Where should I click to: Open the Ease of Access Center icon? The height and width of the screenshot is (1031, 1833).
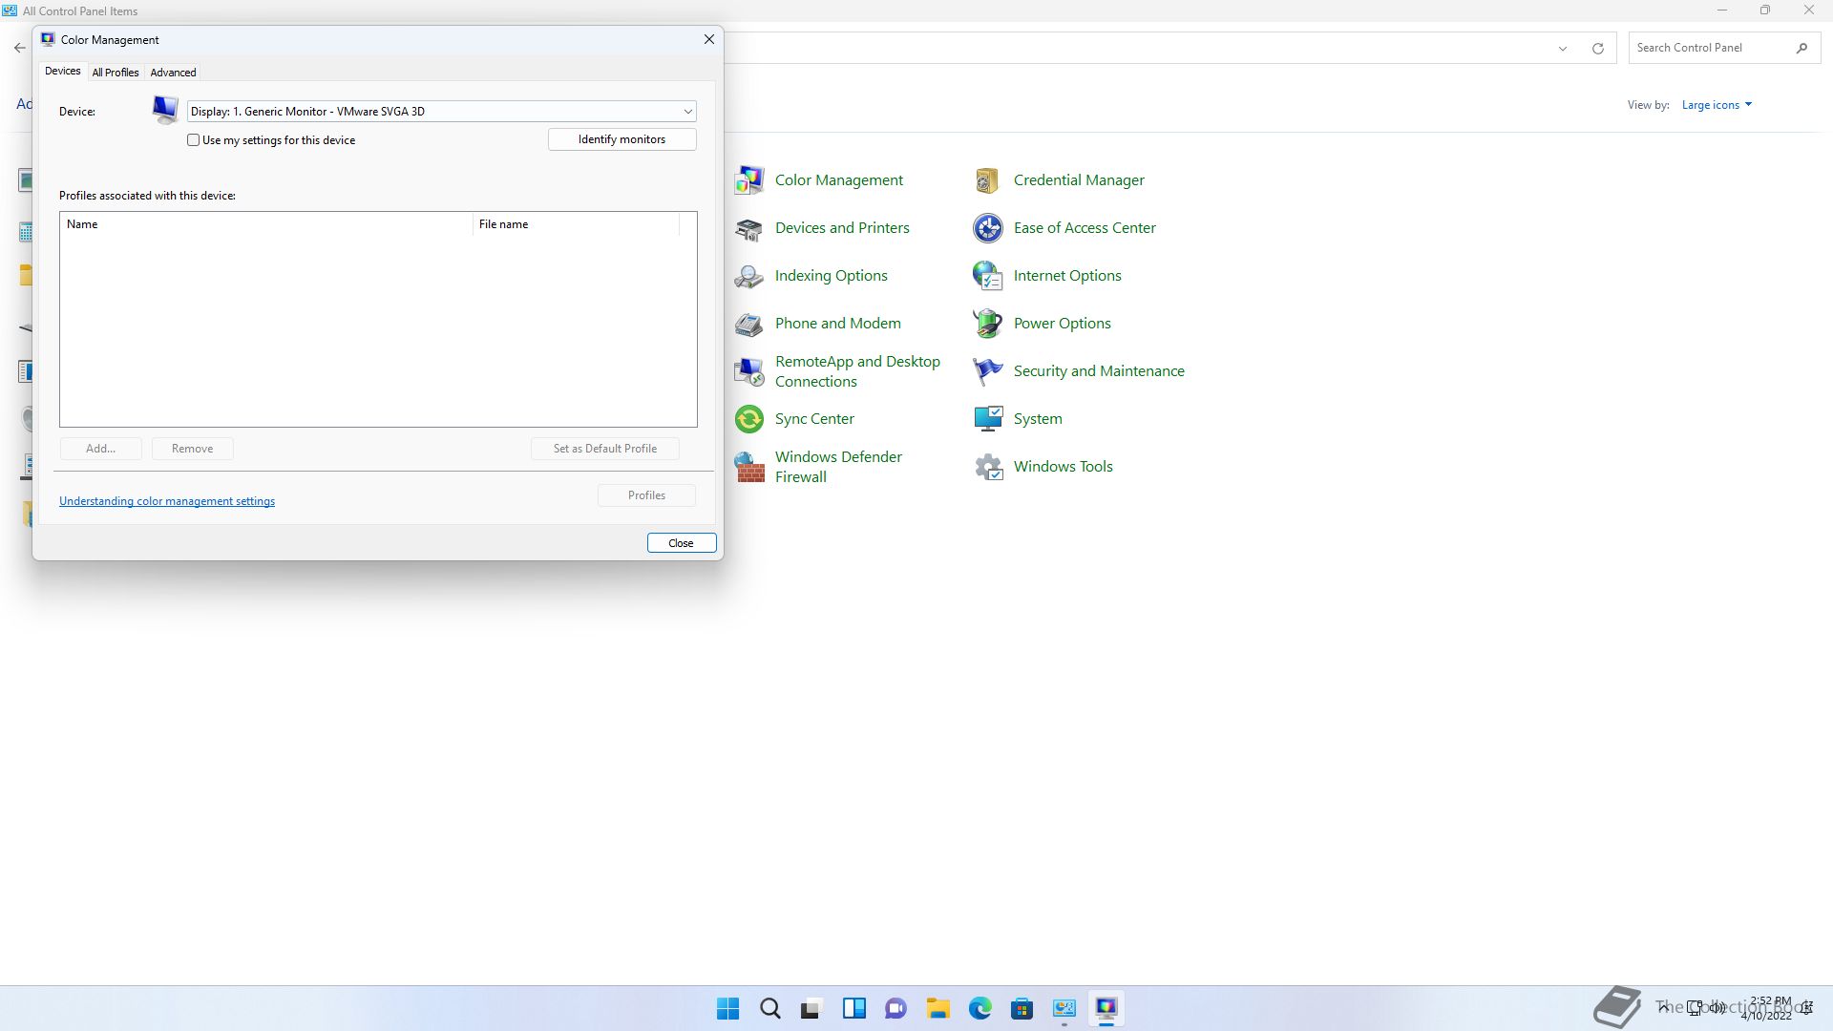click(x=988, y=228)
